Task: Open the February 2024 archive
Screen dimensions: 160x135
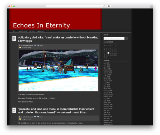Action: [108, 91]
